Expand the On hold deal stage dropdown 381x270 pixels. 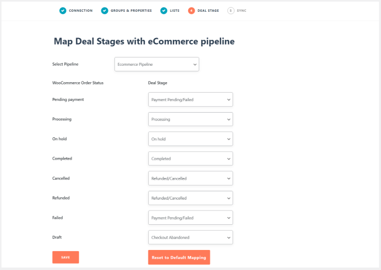point(190,139)
